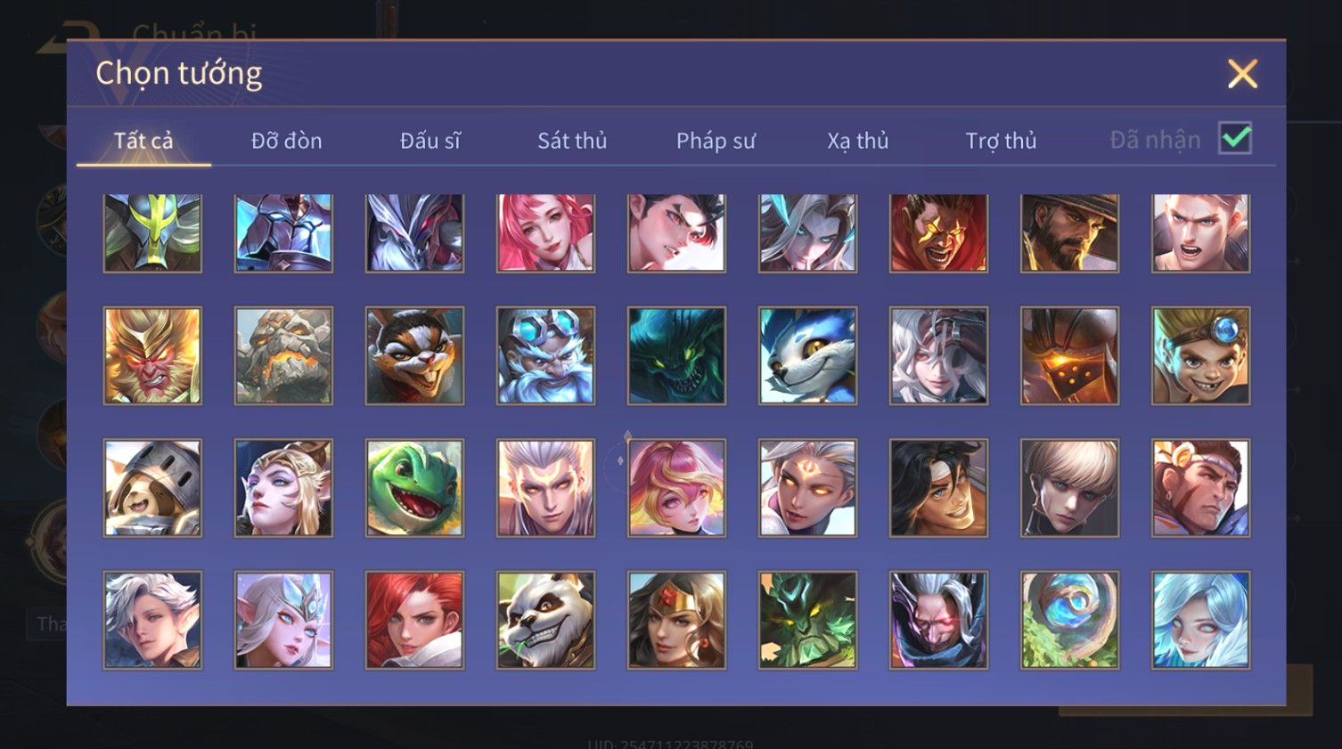Viewport: 1342px width, 749px height.
Task: Pick the green chameleon hero
Action: (414, 488)
